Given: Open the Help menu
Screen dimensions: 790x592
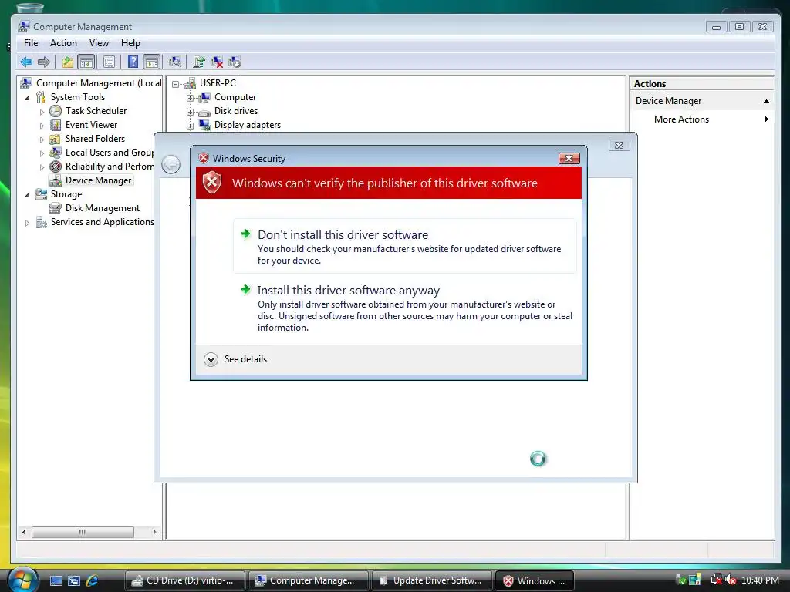Looking at the screenshot, I should 130,43.
